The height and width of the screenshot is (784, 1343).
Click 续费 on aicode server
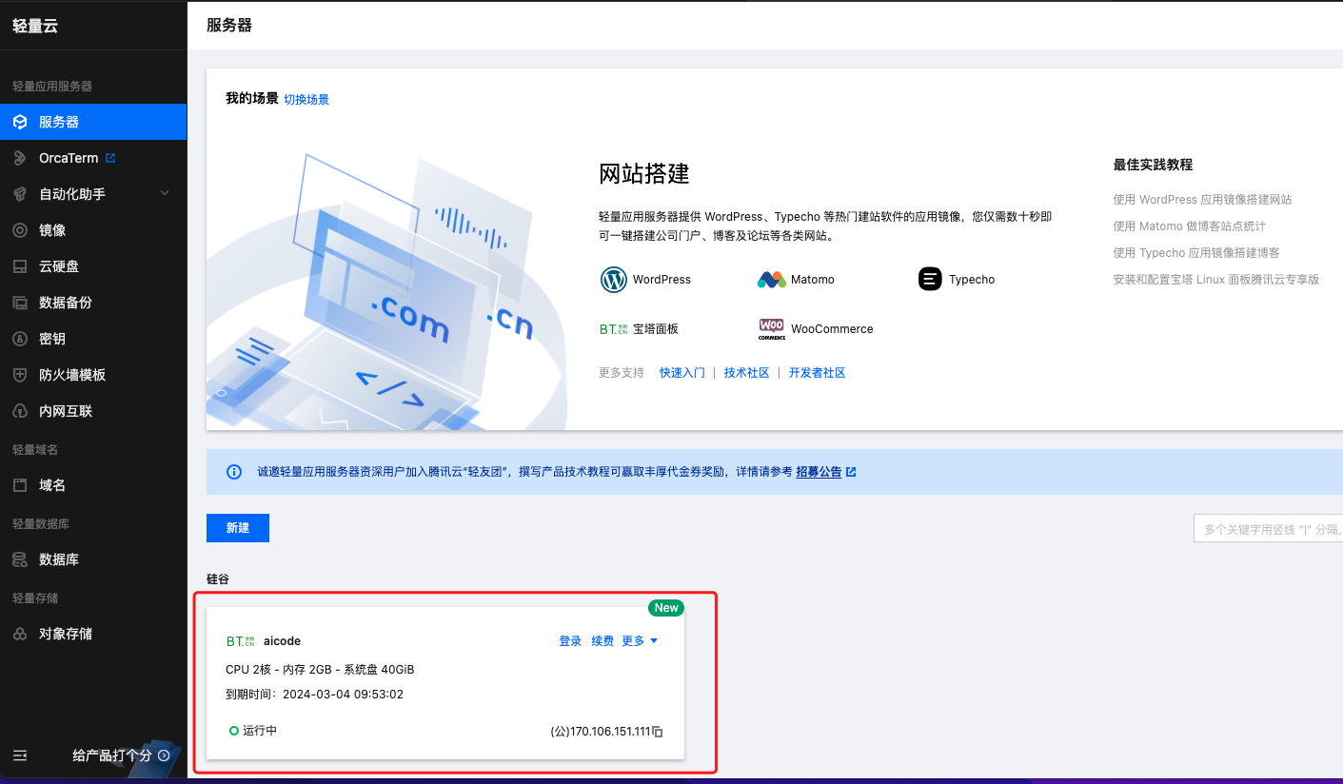pos(602,641)
